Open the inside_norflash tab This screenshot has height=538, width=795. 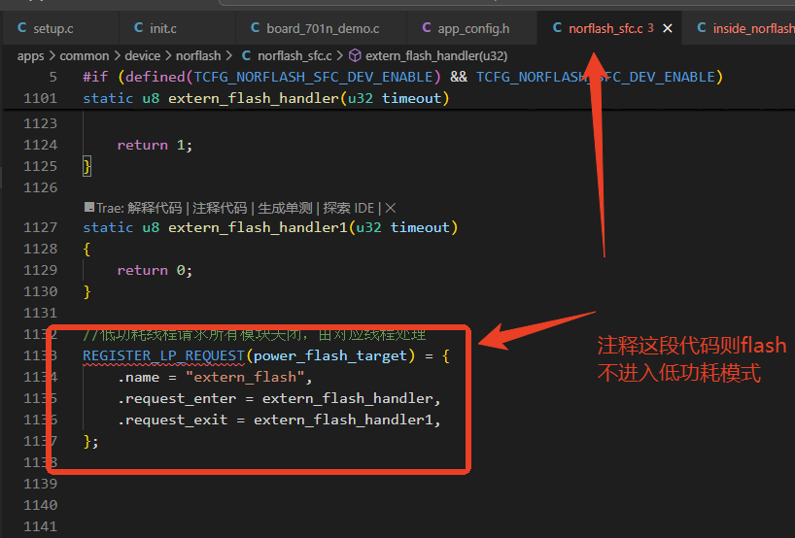click(x=753, y=28)
